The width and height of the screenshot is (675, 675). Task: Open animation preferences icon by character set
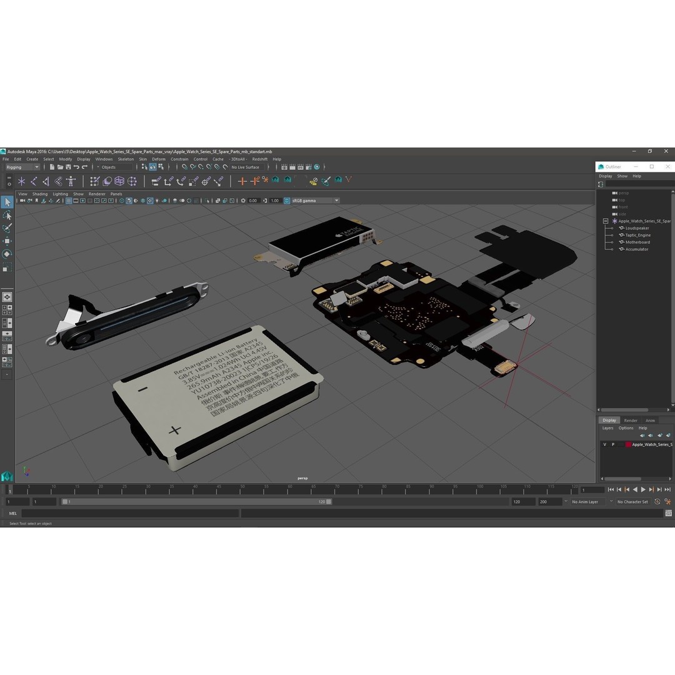click(667, 501)
